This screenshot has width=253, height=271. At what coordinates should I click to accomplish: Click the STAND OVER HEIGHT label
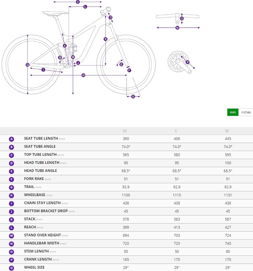tap(42, 235)
